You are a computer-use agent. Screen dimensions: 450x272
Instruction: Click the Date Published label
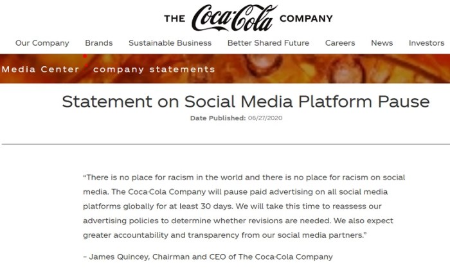(218, 118)
